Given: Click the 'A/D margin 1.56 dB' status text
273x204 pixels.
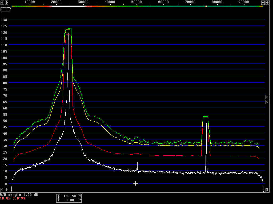Looking at the screenshot, I should [19, 195].
